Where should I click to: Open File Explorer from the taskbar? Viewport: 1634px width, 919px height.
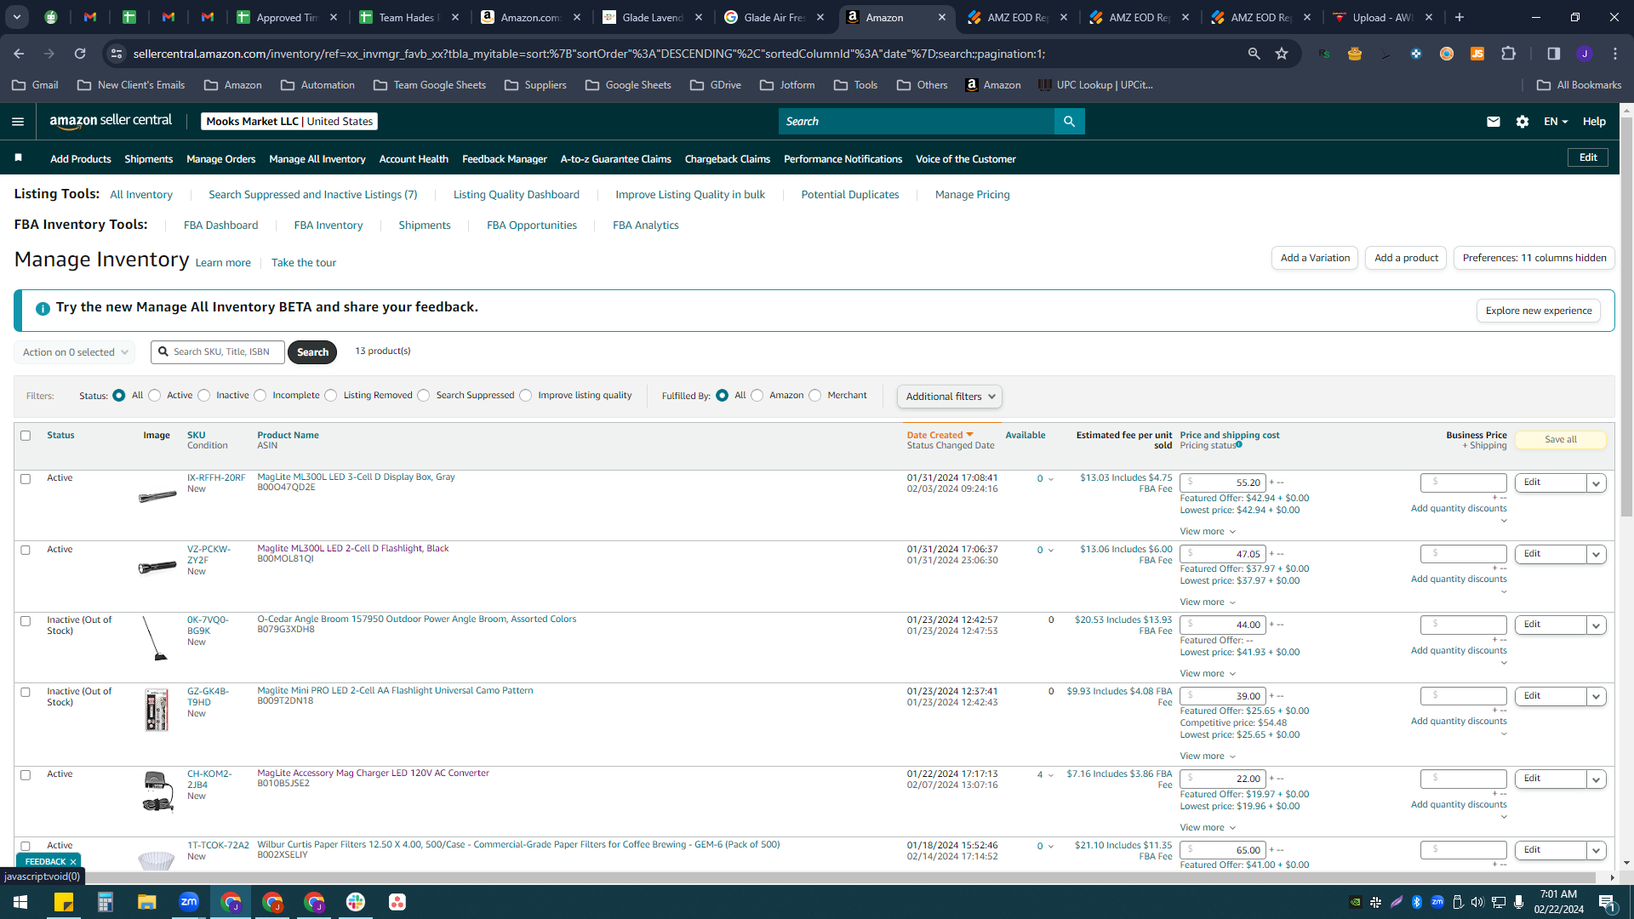click(x=147, y=902)
